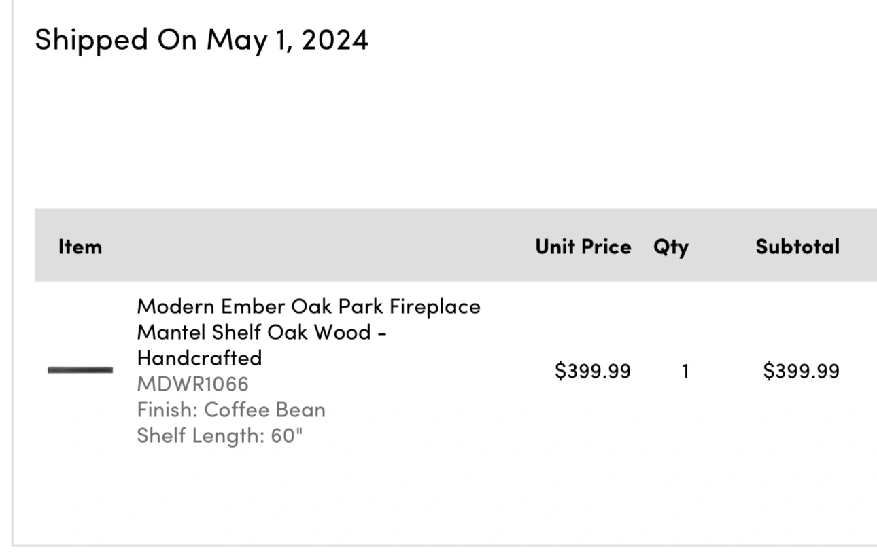This screenshot has height=559, width=877.
Task: Click the Subtotal column header
Action: 797,247
